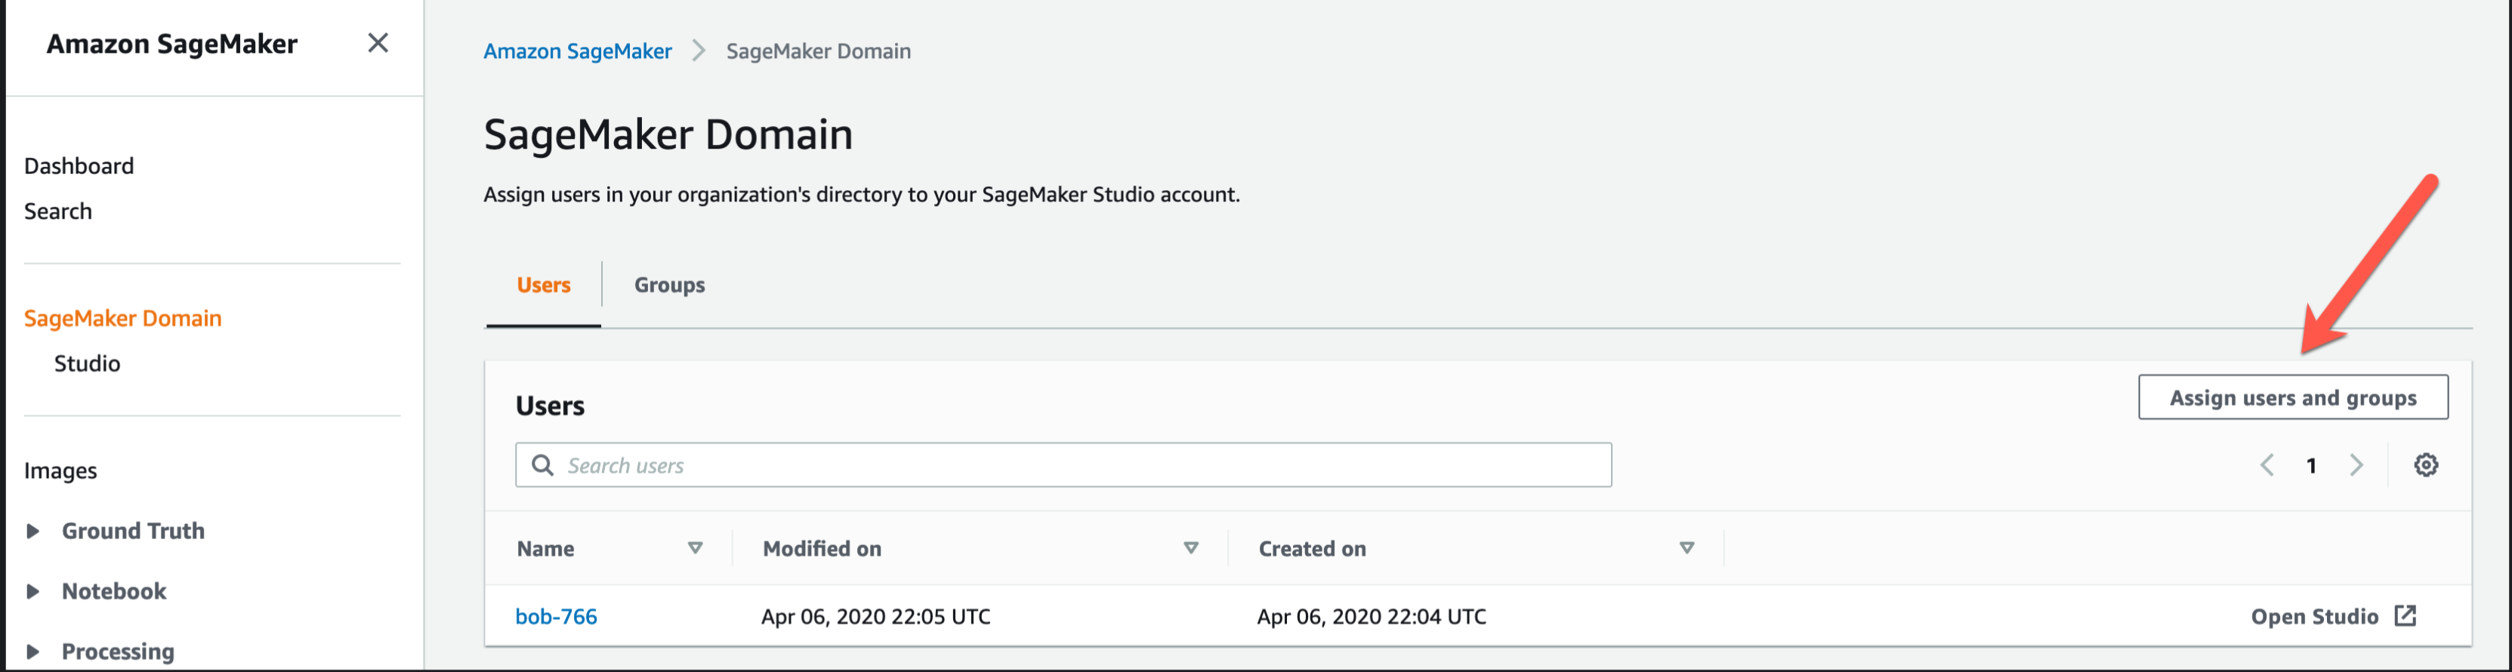The width and height of the screenshot is (2512, 672).
Task: Sort by Modified on column arrow
Action: click(1190, 548)
